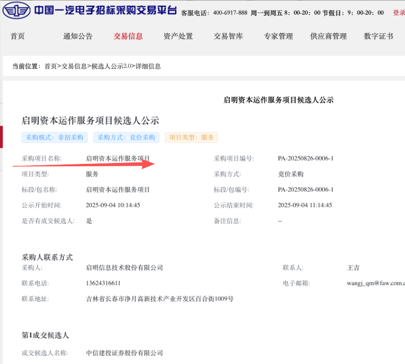
Task: Open the 数字证书 menu item
Action: [x=378, y=36]
